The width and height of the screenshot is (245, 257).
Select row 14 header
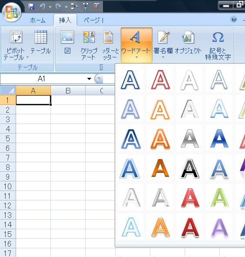[8, 225]
